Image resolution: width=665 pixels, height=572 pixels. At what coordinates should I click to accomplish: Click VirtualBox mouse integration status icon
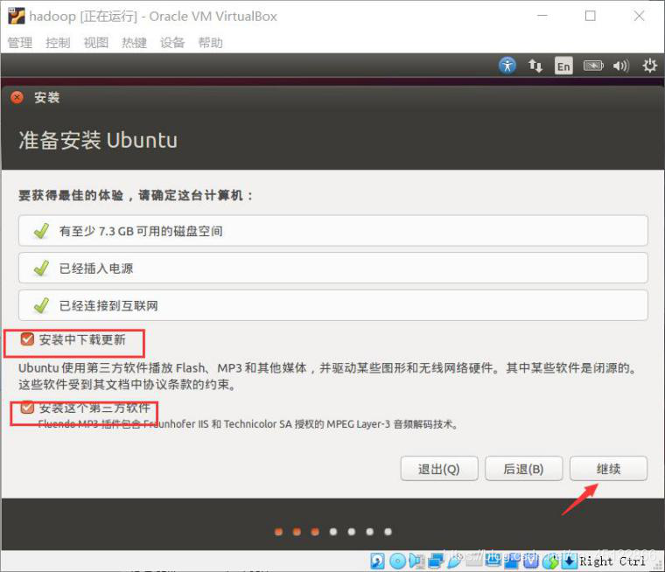(551, 561)
